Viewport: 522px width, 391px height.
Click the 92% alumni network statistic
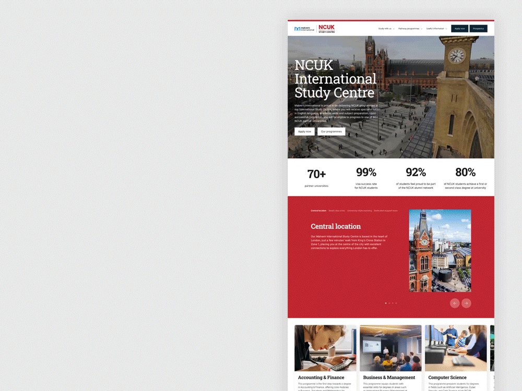416,178
